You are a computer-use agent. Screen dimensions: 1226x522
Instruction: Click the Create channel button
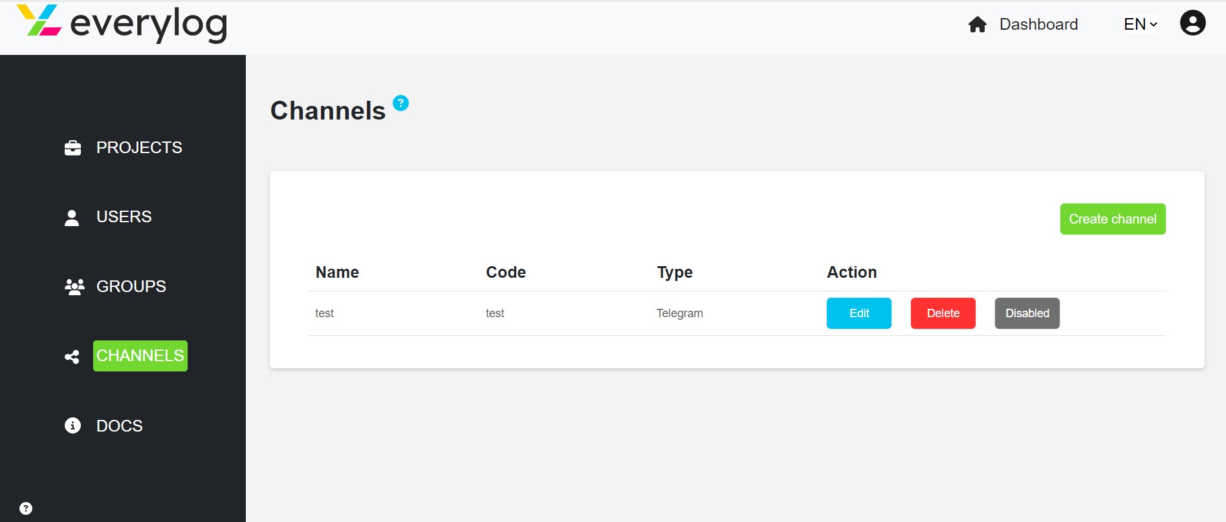point(1113,219)
